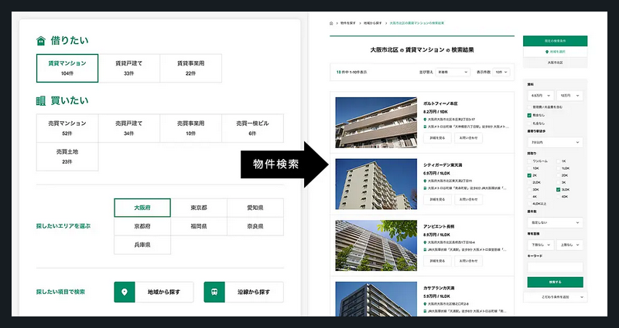Image resolution: width=619 pixels, height=328 pixels.
Task: Click the house icon beside 借りたい
Action: pos(41,41)
